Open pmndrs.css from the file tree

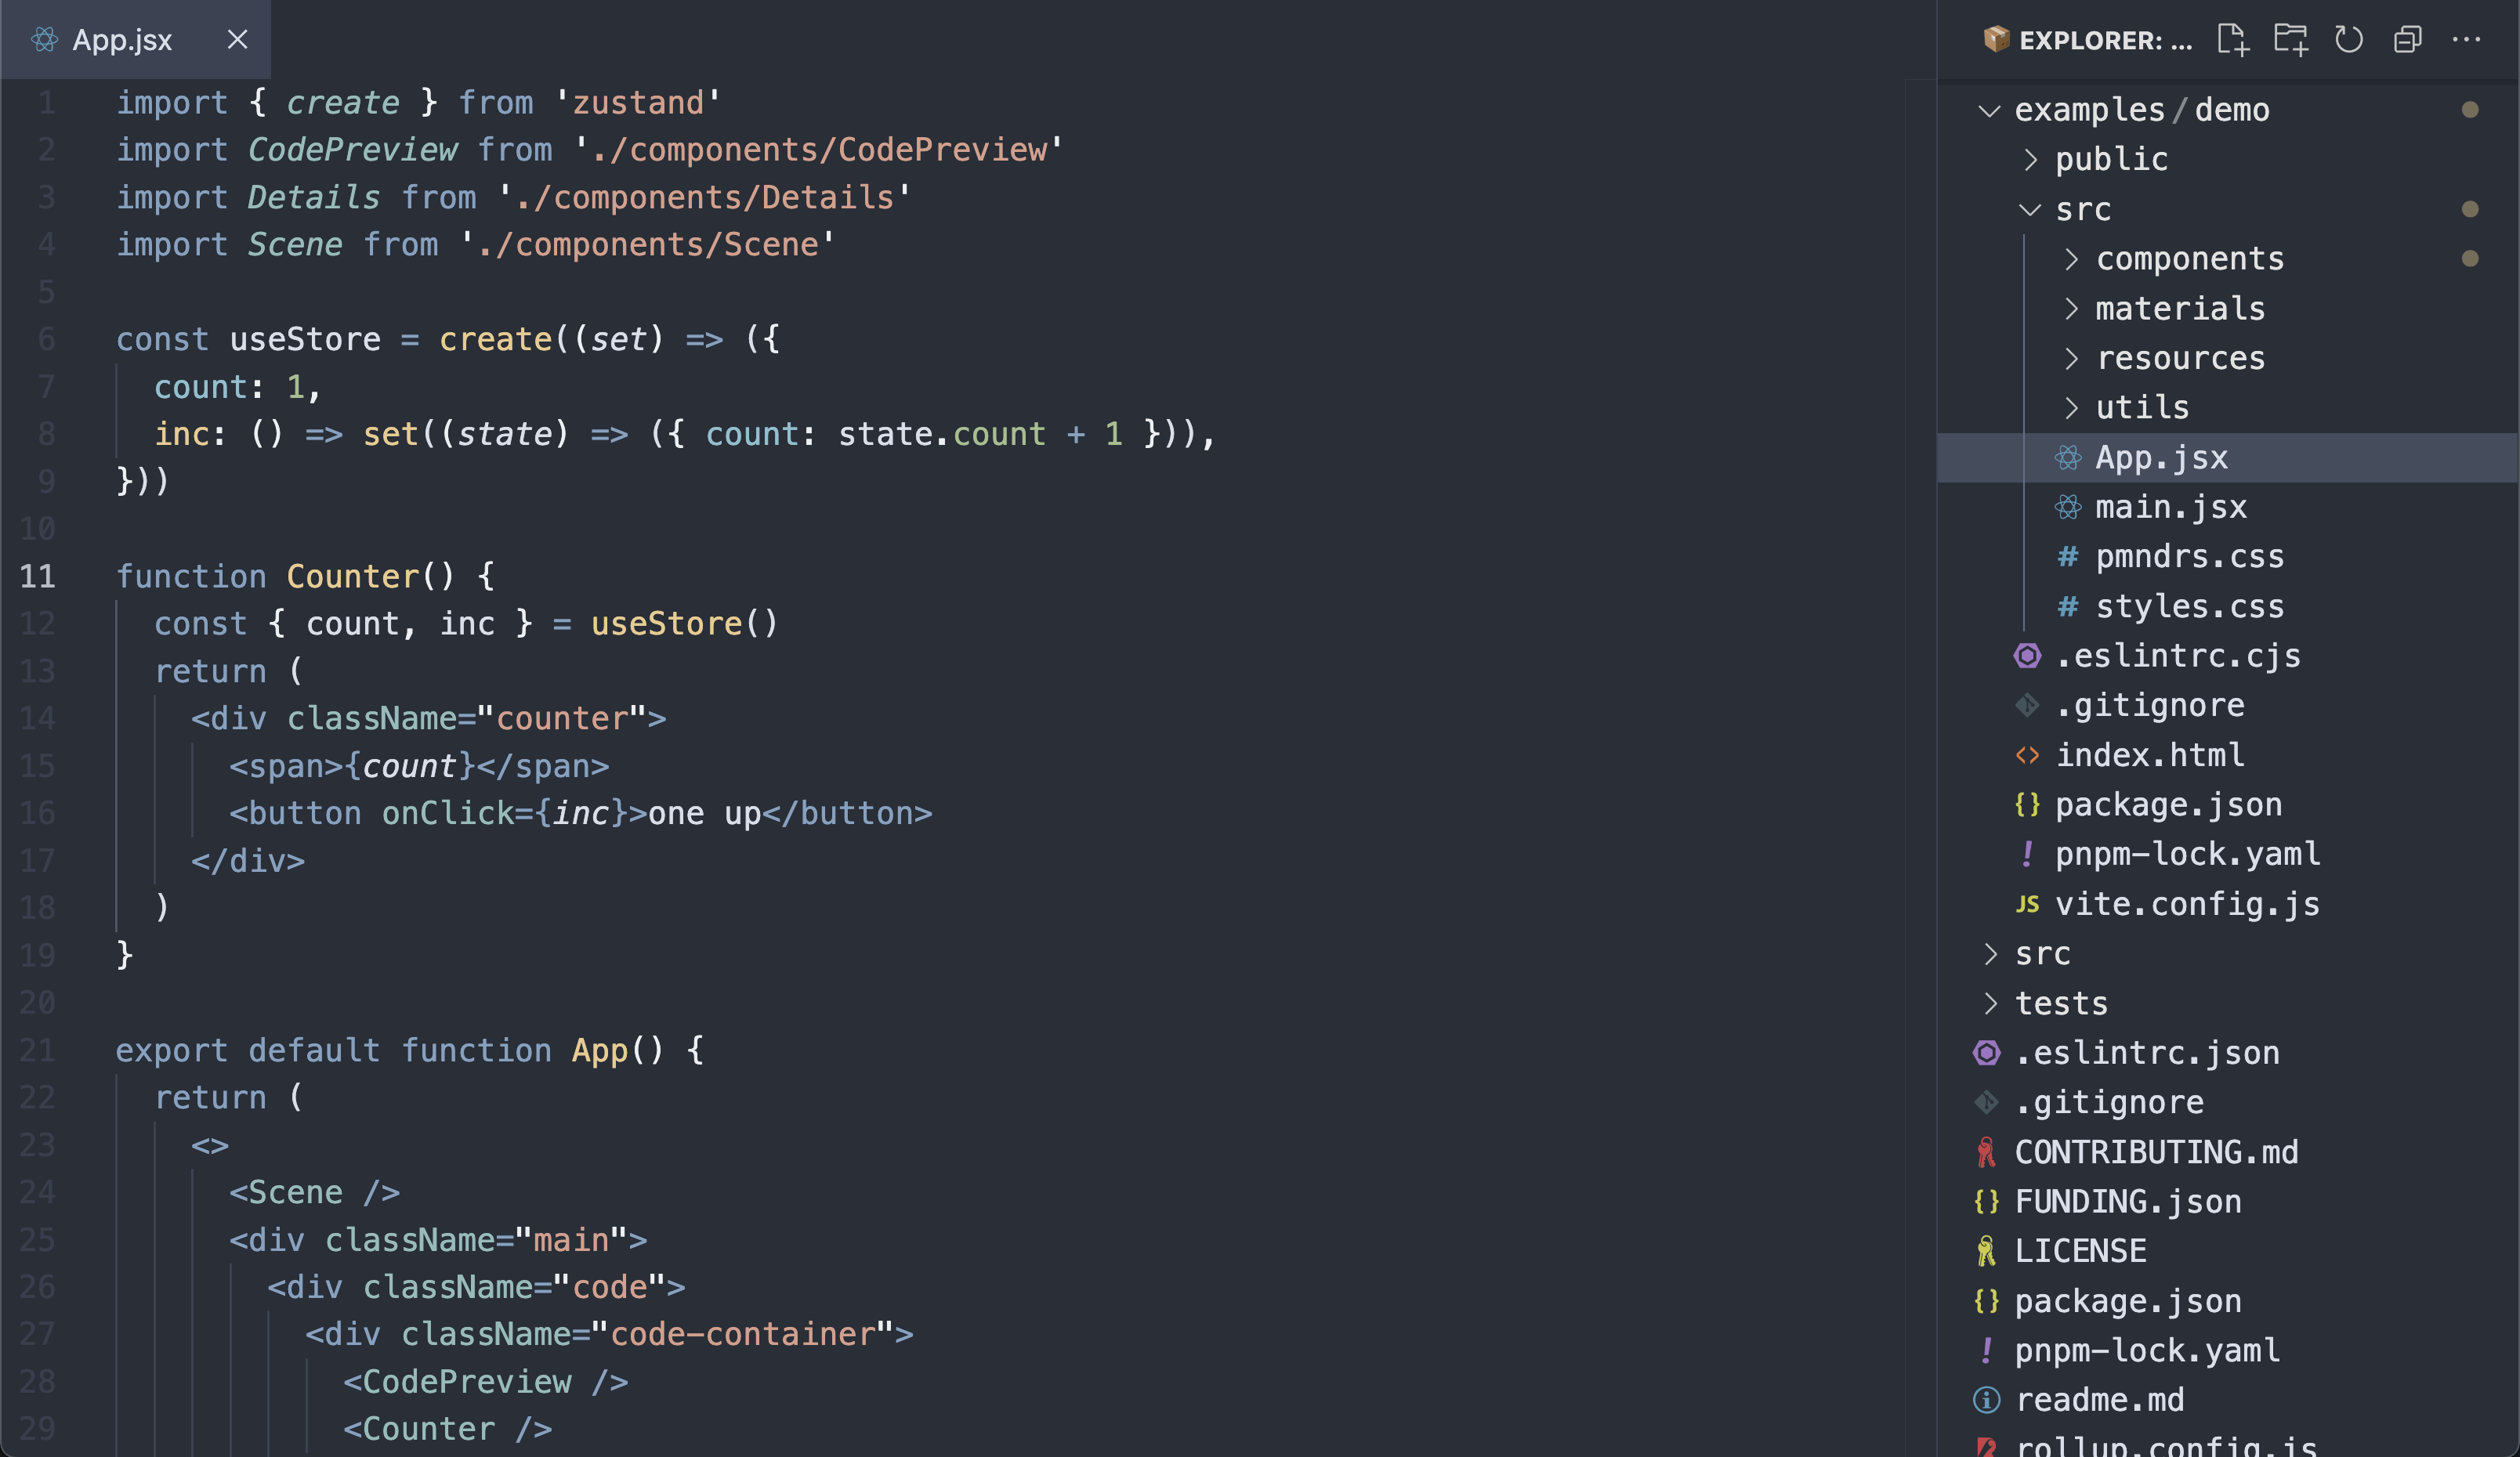point(2189,557)
